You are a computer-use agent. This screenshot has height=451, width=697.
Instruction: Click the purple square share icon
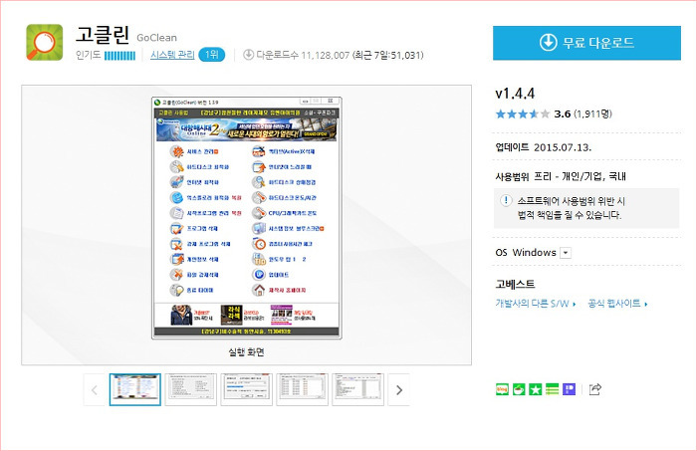pos(569,389)
